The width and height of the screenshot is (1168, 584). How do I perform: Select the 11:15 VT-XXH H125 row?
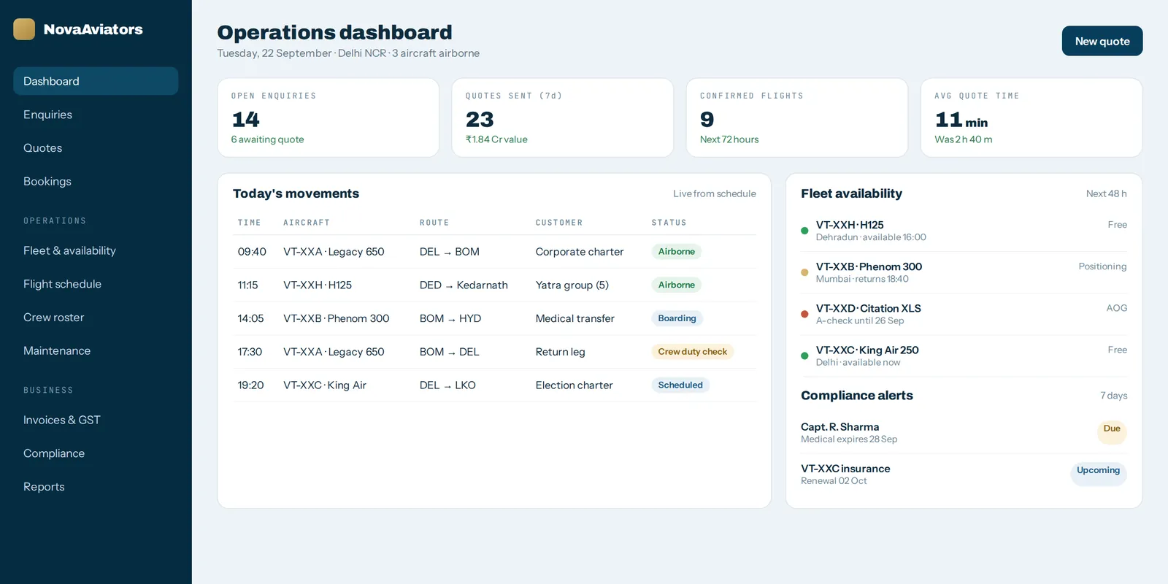(494, 285)
